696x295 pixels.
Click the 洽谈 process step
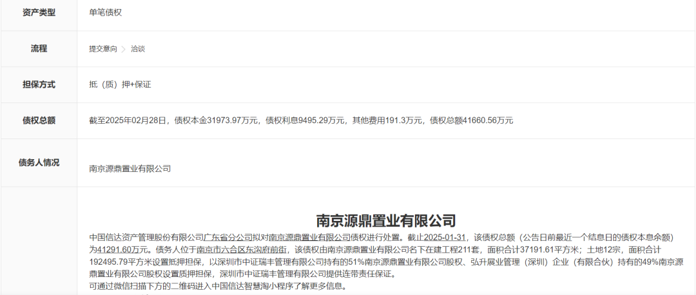[138, 49]
